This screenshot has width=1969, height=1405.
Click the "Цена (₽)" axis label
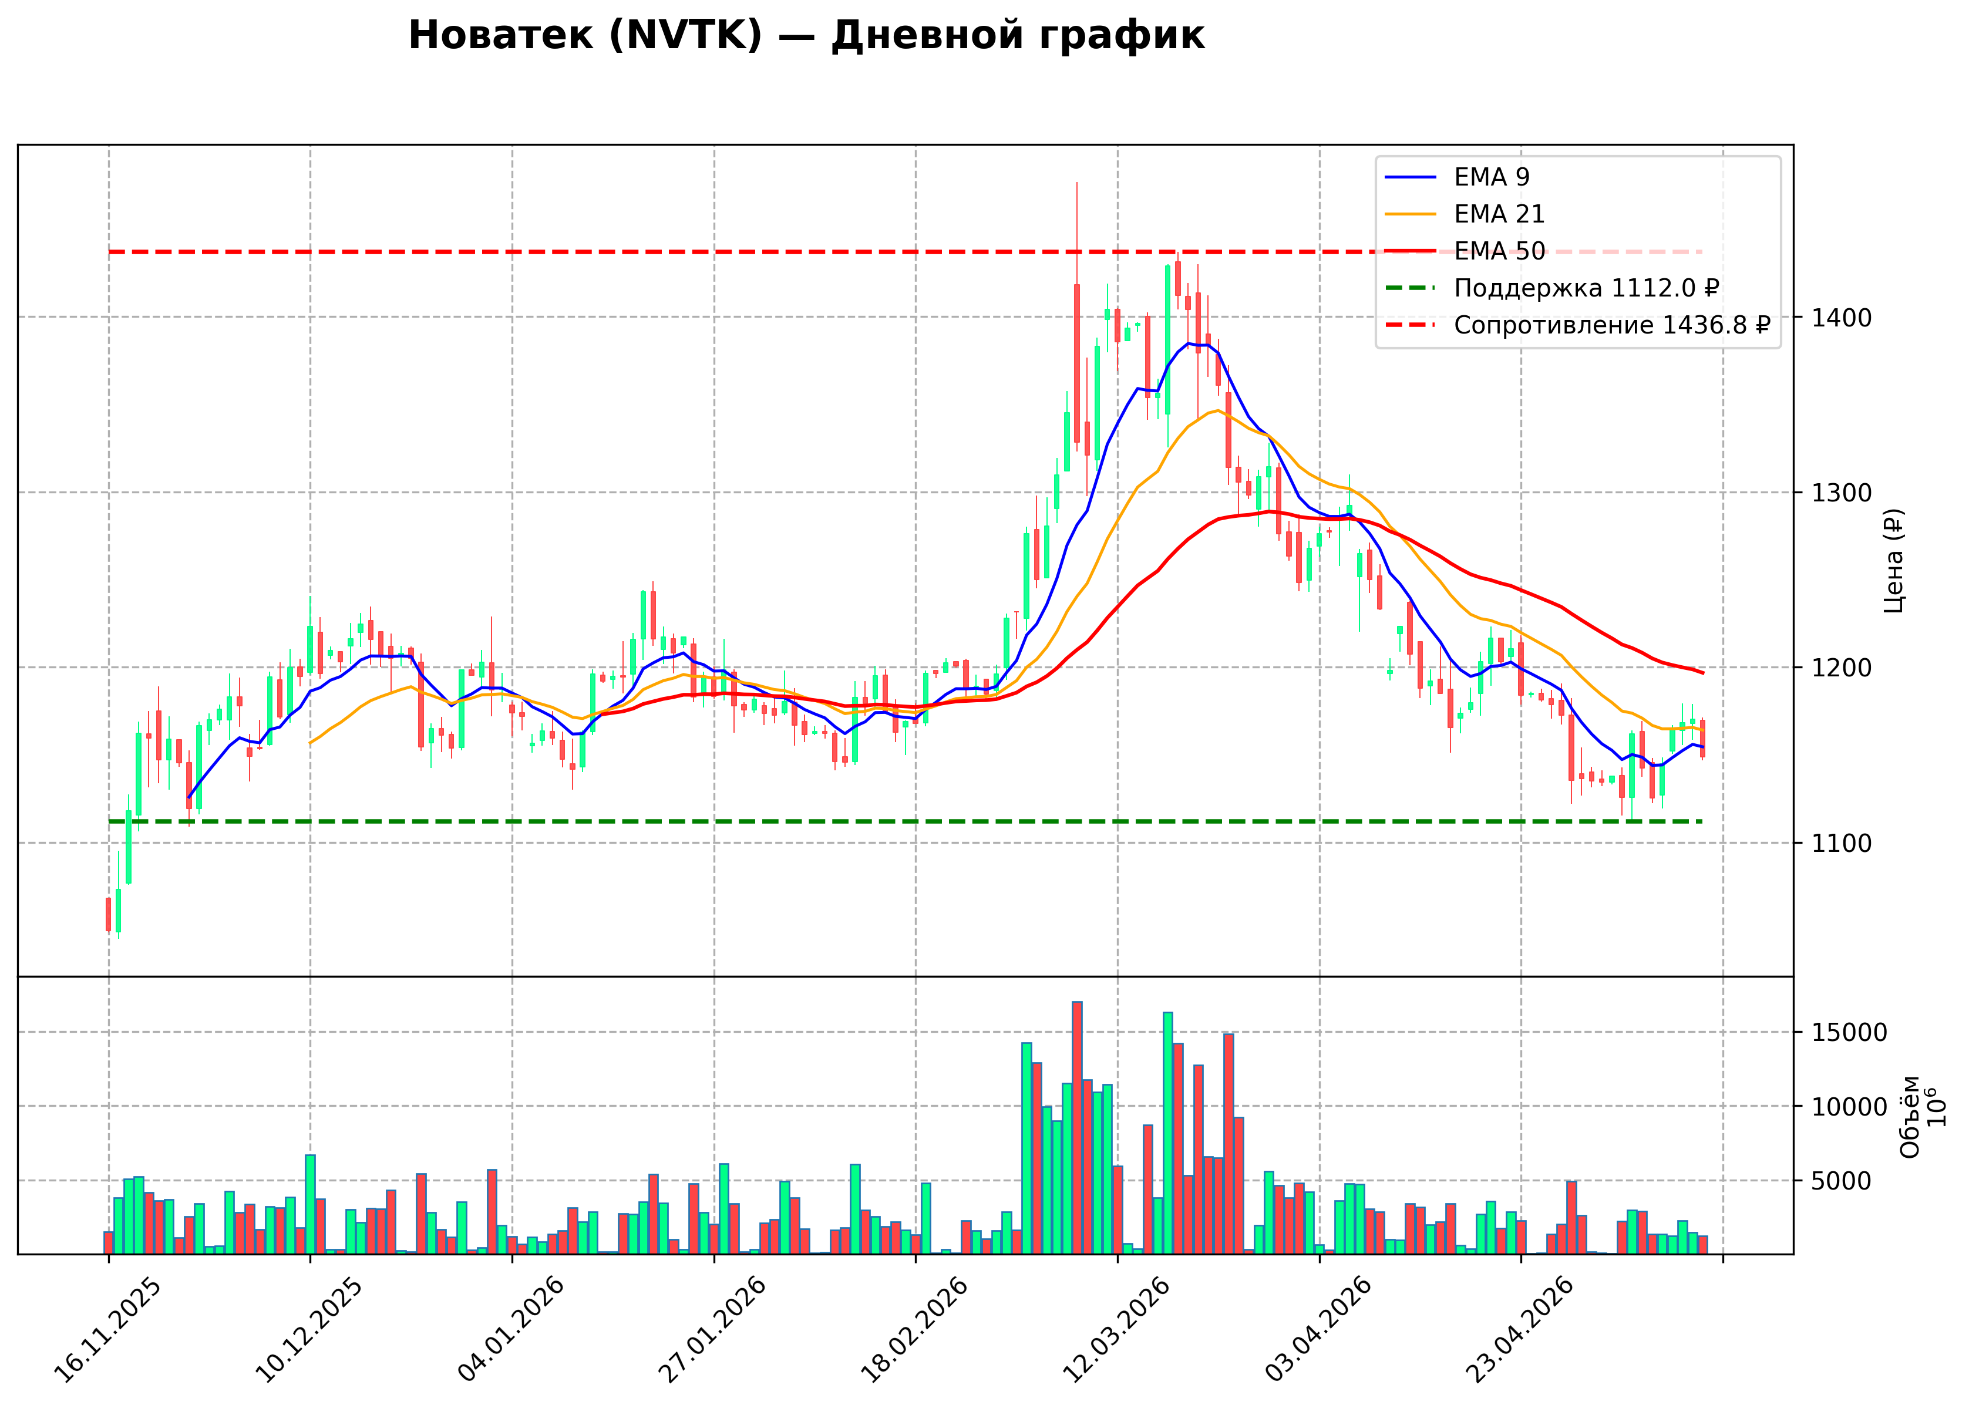tap(1894, 561)
